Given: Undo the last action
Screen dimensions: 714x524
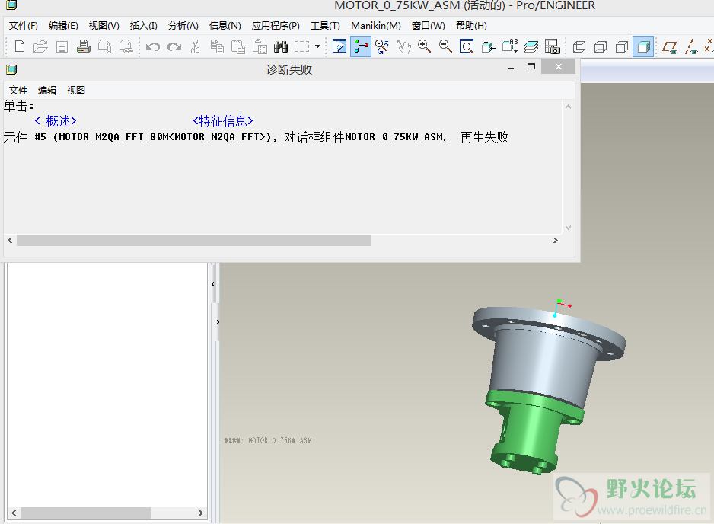Looking at the screenshot, I should coord(153,46).
